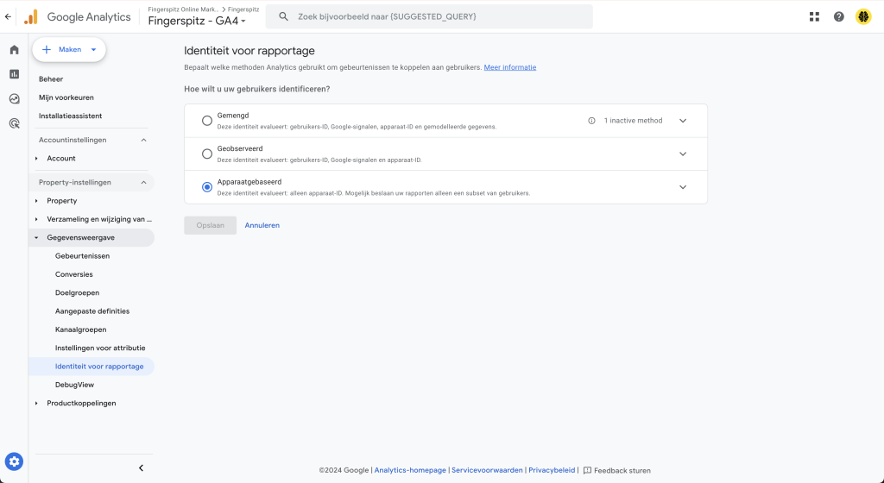Viewport: 884px width, 483px height.
Task: Open the Meer informatie link
Action: (x=509, y=67)
